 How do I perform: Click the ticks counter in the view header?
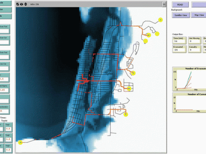[x=34, y=4]
